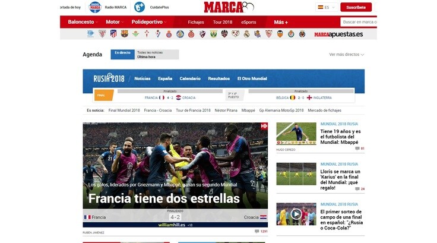This screenshot has width=437, height=243.
Task: Expand the Baloncesto menu
Action: pyautogui.click(x=83, y=22)
